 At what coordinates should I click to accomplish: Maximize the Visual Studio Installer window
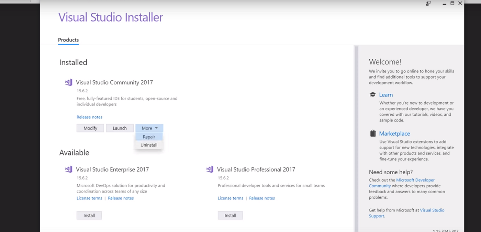[452, 3]
